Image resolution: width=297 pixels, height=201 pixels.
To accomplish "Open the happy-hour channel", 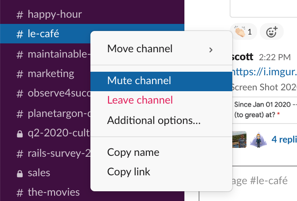I will click(x=92, y=14).
